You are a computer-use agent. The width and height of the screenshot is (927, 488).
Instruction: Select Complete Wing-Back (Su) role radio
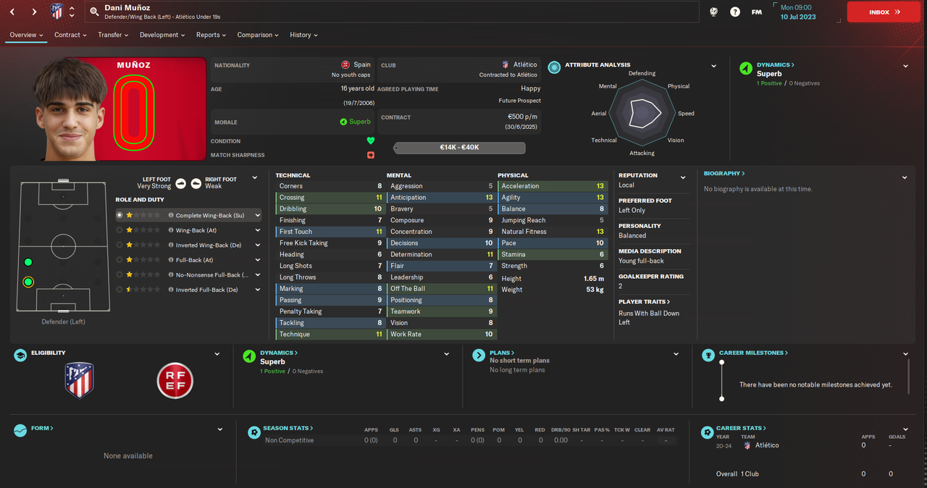119,215
